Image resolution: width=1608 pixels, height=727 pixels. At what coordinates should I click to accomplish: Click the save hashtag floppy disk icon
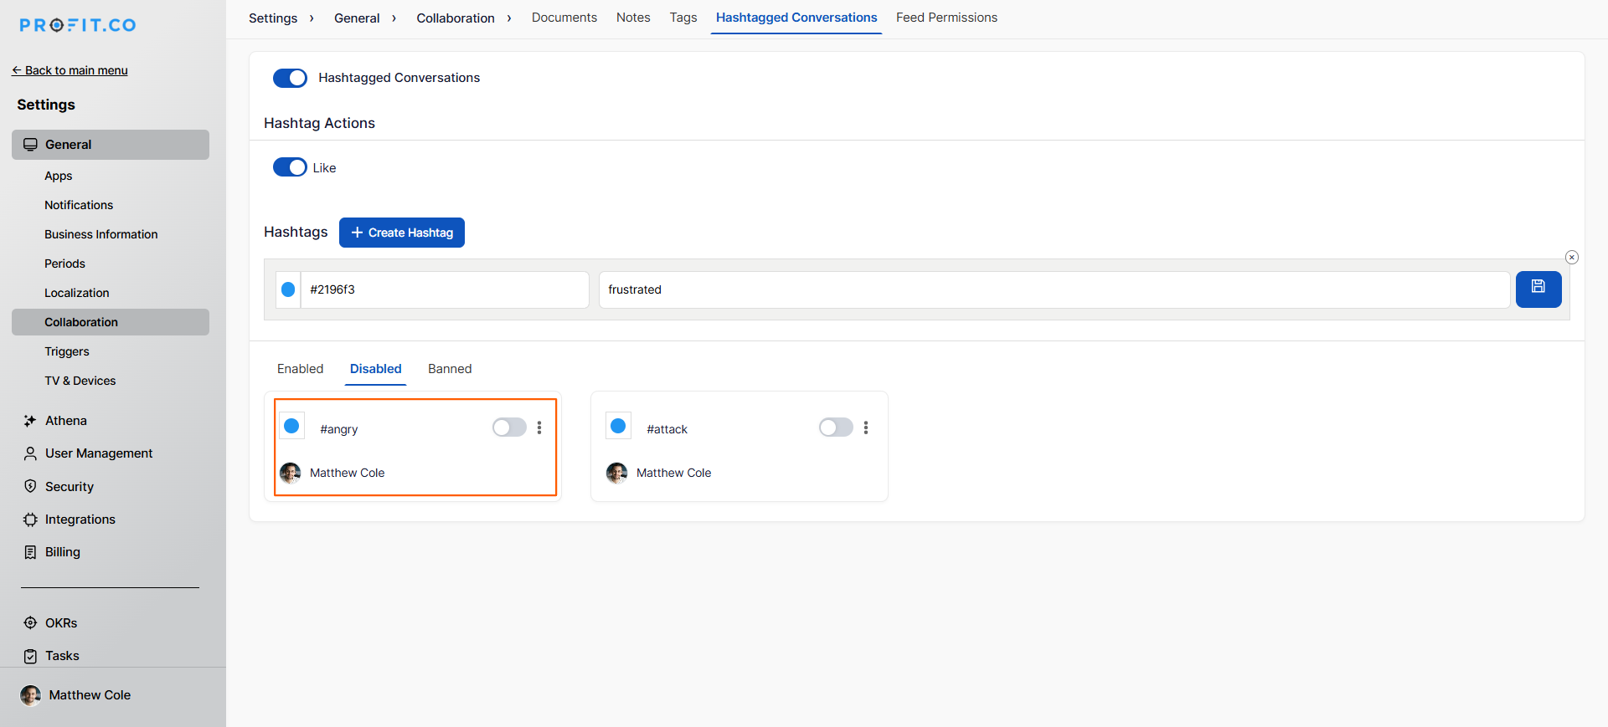[1538, 289]
